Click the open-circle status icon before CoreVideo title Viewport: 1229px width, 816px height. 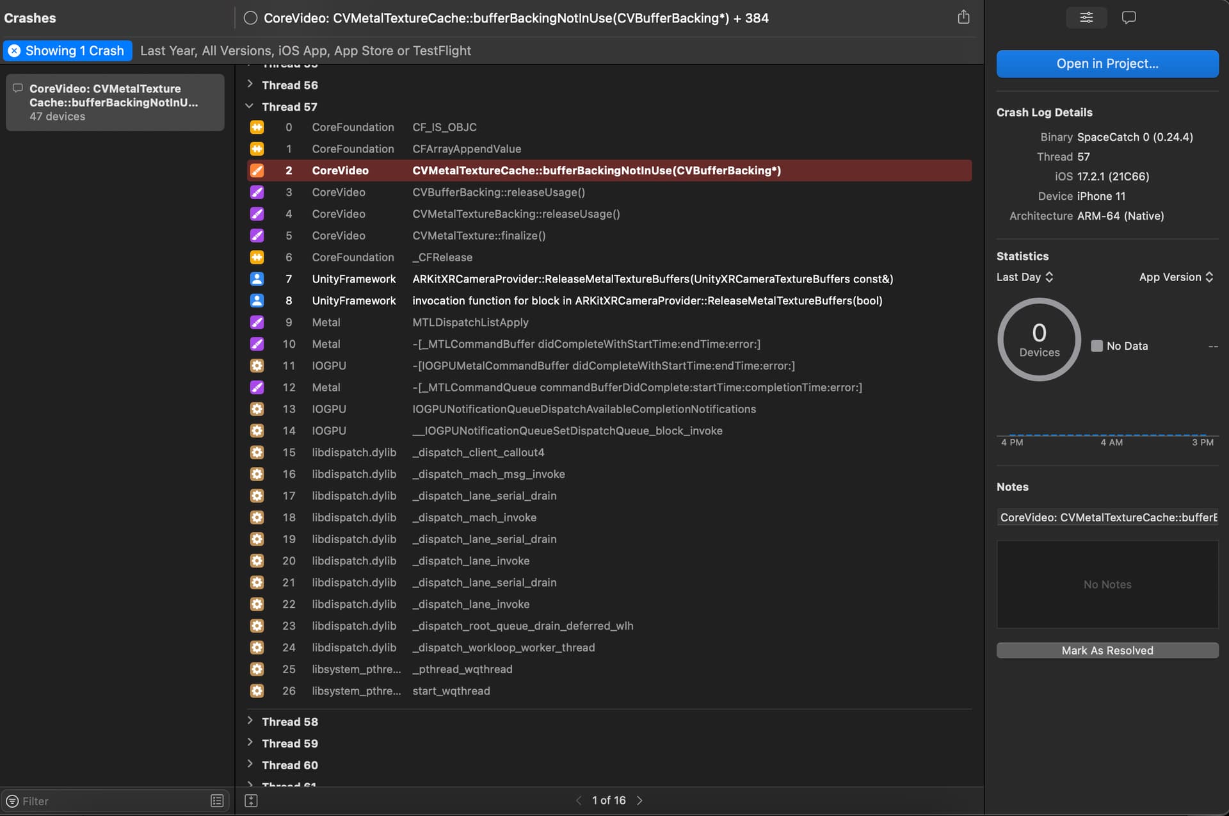tap(250, 18)
